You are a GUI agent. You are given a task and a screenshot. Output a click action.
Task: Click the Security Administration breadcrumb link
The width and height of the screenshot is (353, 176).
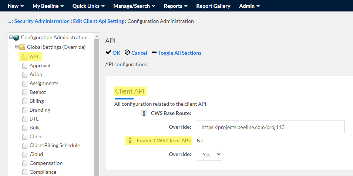coord(42,21)
